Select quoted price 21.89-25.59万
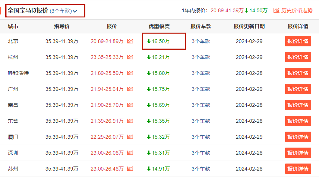The width and height of the screenshot is (319, 178). (107, 73)
